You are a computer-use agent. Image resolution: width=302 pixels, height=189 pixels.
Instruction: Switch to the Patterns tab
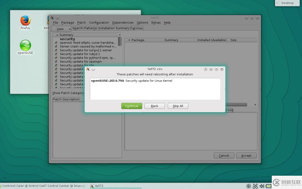90,28
